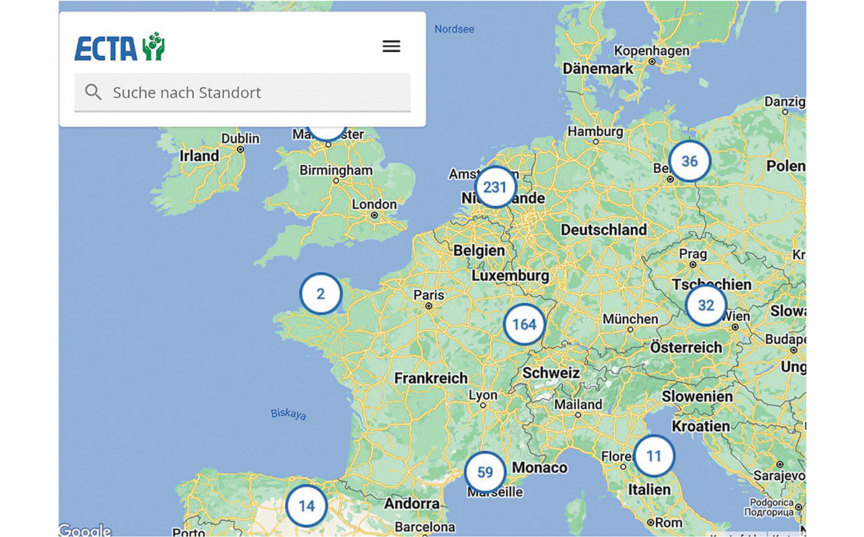Screen dimensions: 864x537
Task: Click the Mailand city label
Action: coord(578,405)
